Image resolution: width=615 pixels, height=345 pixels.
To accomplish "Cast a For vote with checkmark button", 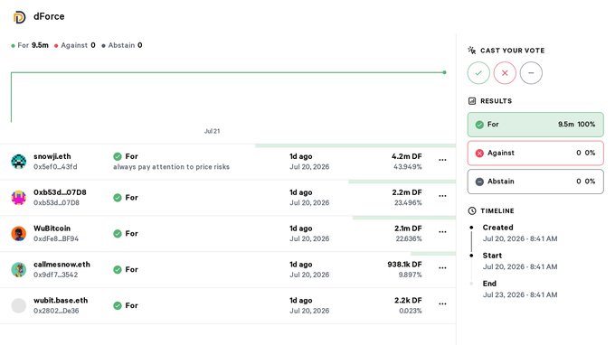I will point(478,73).
